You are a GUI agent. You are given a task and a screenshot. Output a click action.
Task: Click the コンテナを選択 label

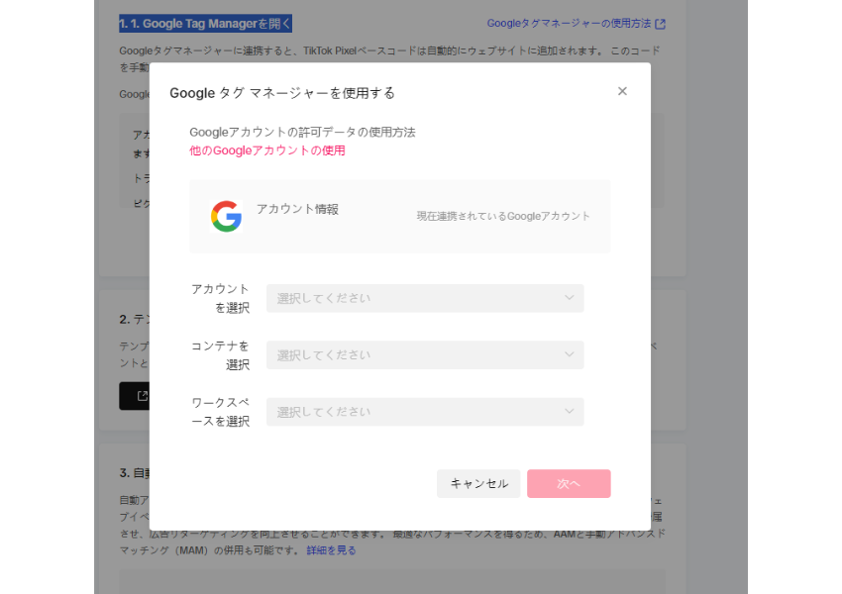tap(221, 355)
